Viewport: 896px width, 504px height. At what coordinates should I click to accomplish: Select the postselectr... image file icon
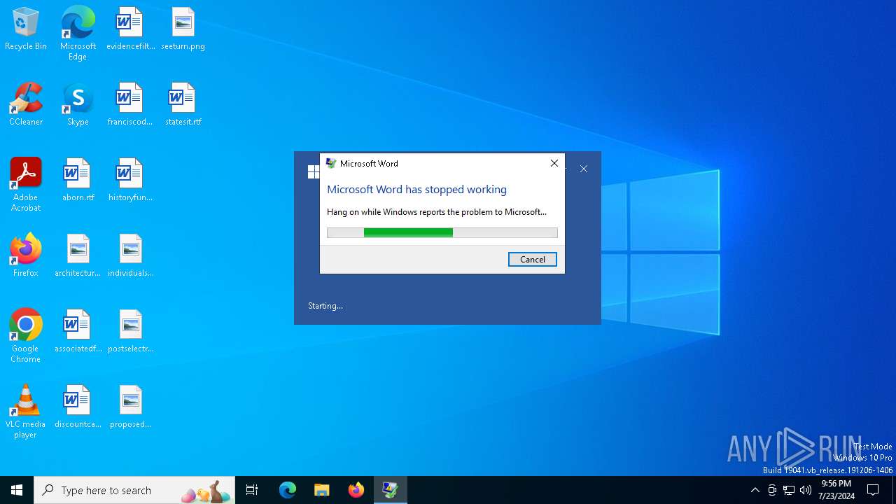[x=130, y=332]
